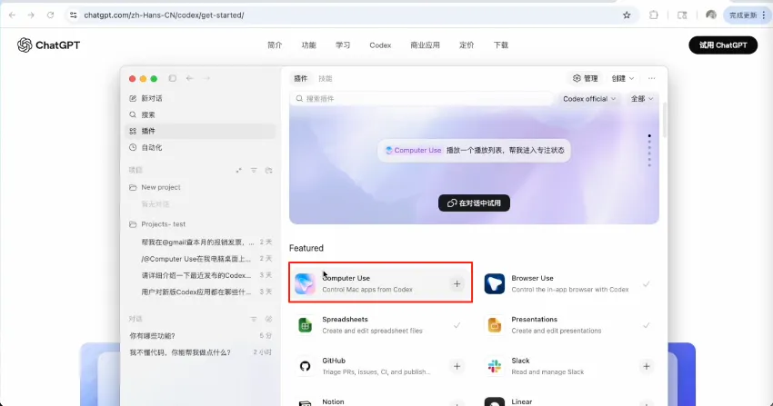Bookmark this page with the star icon
773x406 pixels.
627,15
